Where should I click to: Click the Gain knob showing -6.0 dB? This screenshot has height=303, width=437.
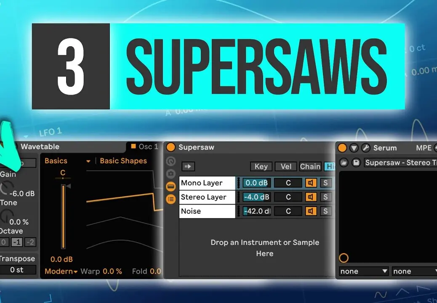[7, 188]
